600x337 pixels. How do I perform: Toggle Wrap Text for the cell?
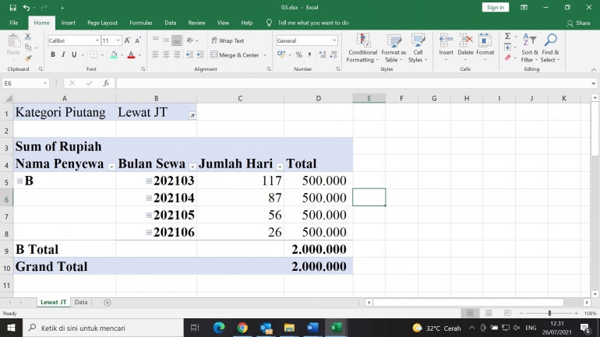tap(227, 40)
